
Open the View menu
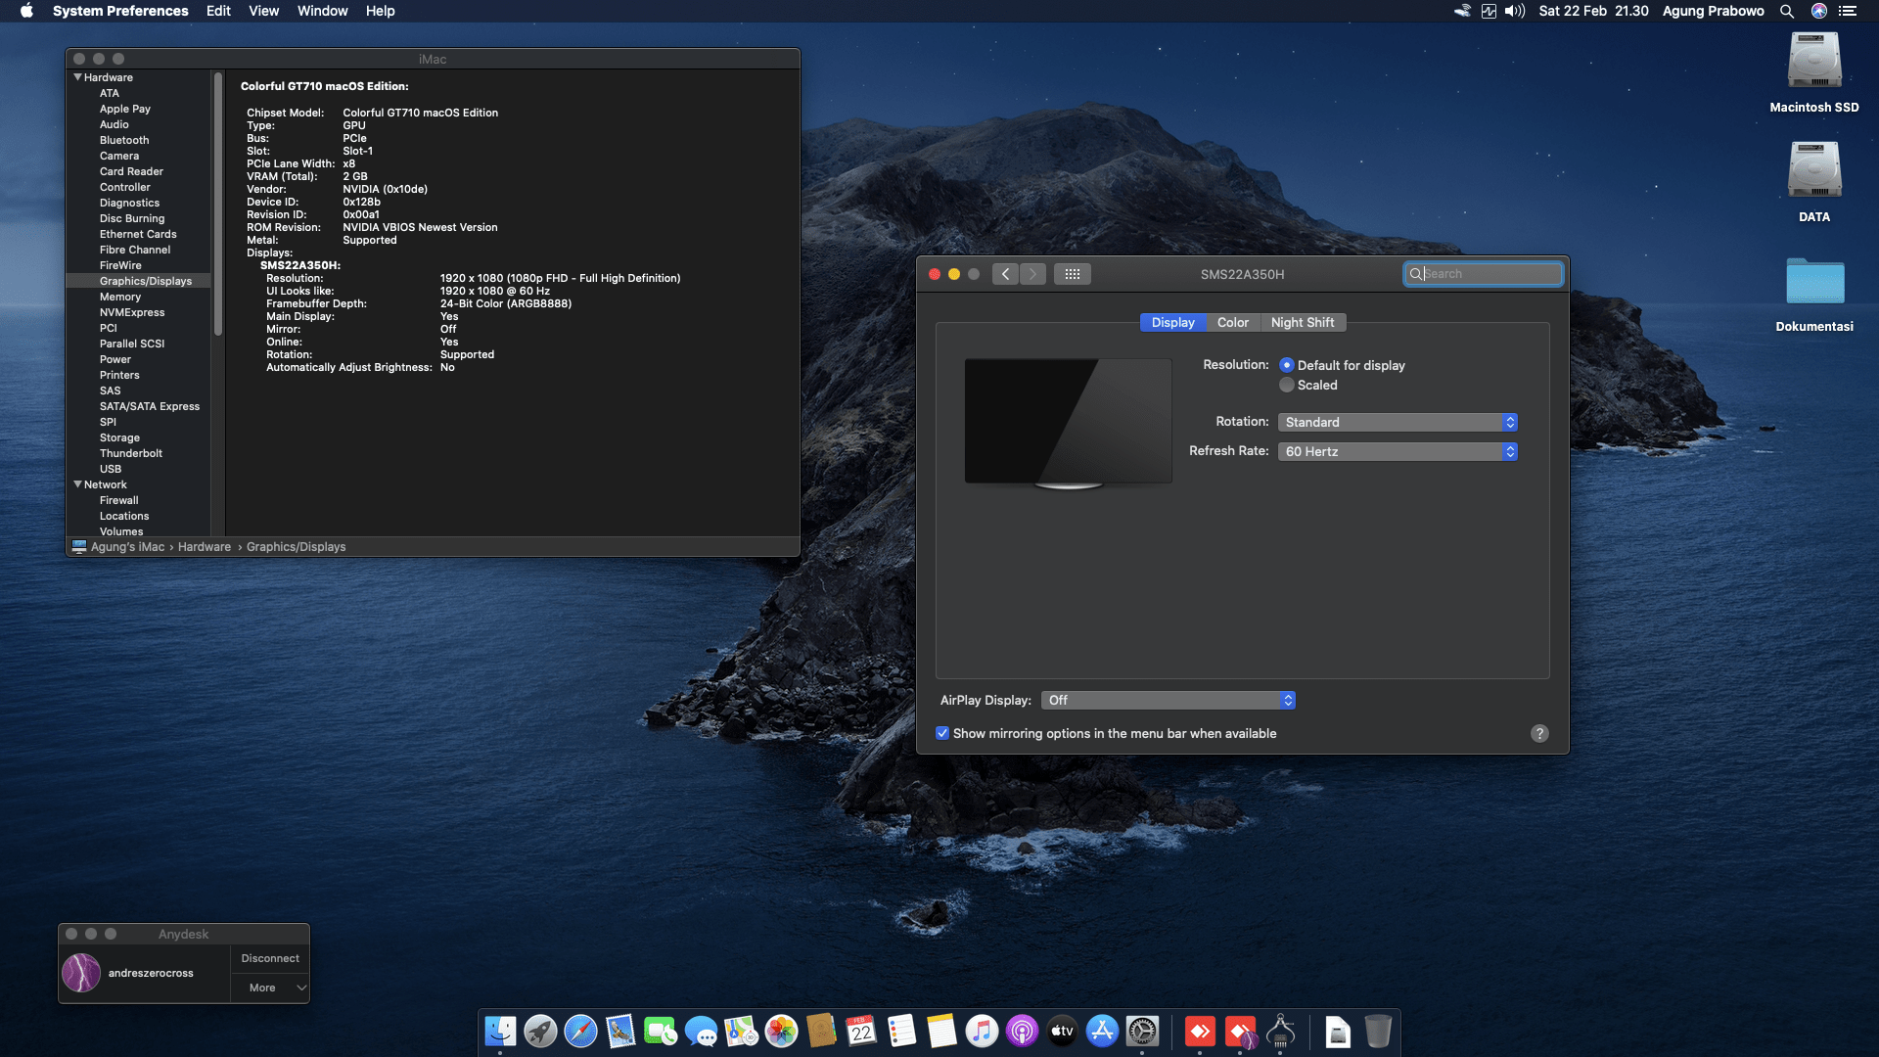[x=263, y=11]
